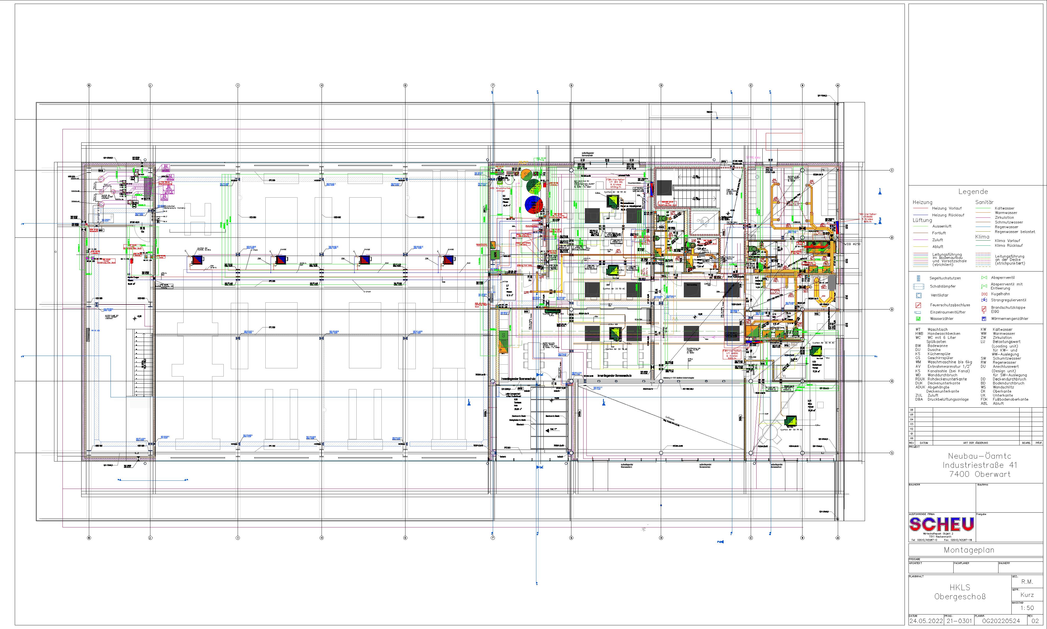Screen dimensions: 1047x629
Task: Click the blue-red buffer tank circle
Action: tap(533, 205)
